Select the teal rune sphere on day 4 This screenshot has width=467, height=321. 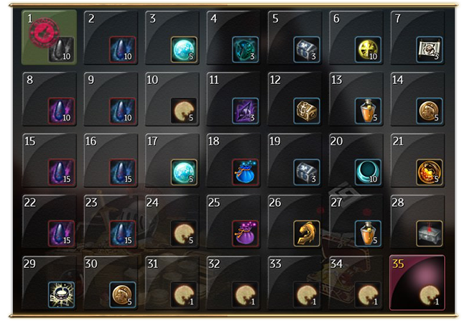245,50
